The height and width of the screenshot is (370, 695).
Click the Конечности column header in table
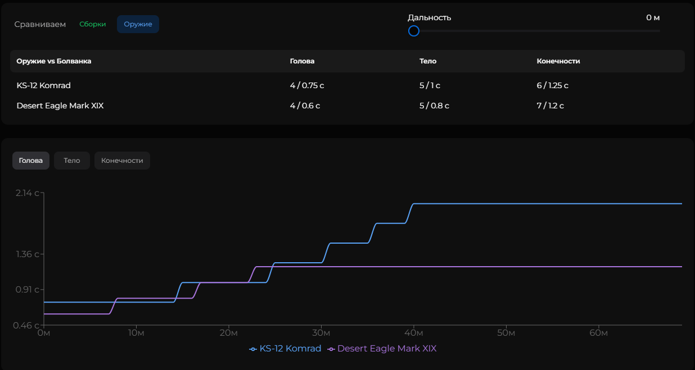pos(558,61)
